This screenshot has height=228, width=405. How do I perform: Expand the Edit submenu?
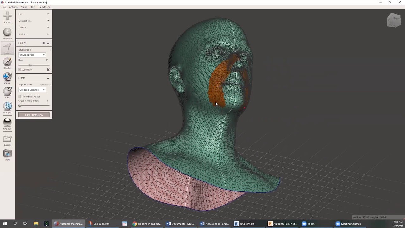tap(34, 14)
